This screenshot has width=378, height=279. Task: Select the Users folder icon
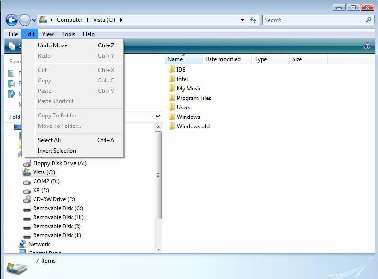(172, 107)
